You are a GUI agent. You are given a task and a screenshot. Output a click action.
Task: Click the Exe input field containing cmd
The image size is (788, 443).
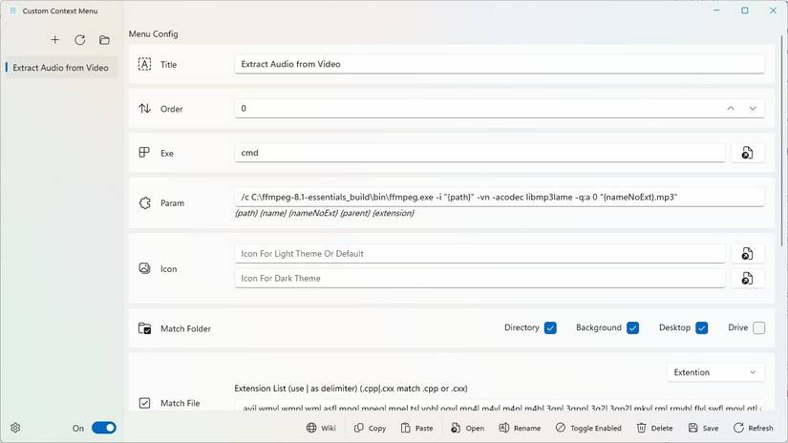pyautogui.click(x=479, y=153)
